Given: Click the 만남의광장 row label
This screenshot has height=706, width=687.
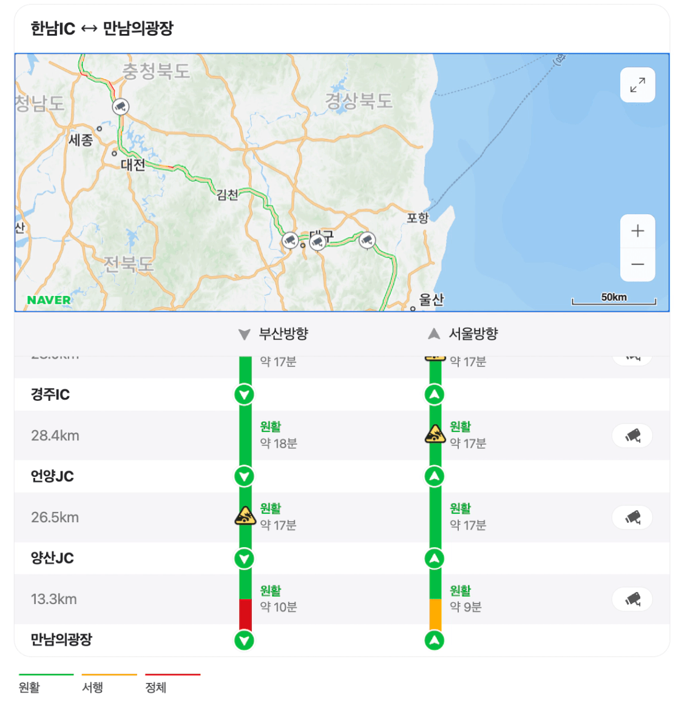Looking at the screenshot, I should coord(61,640).
